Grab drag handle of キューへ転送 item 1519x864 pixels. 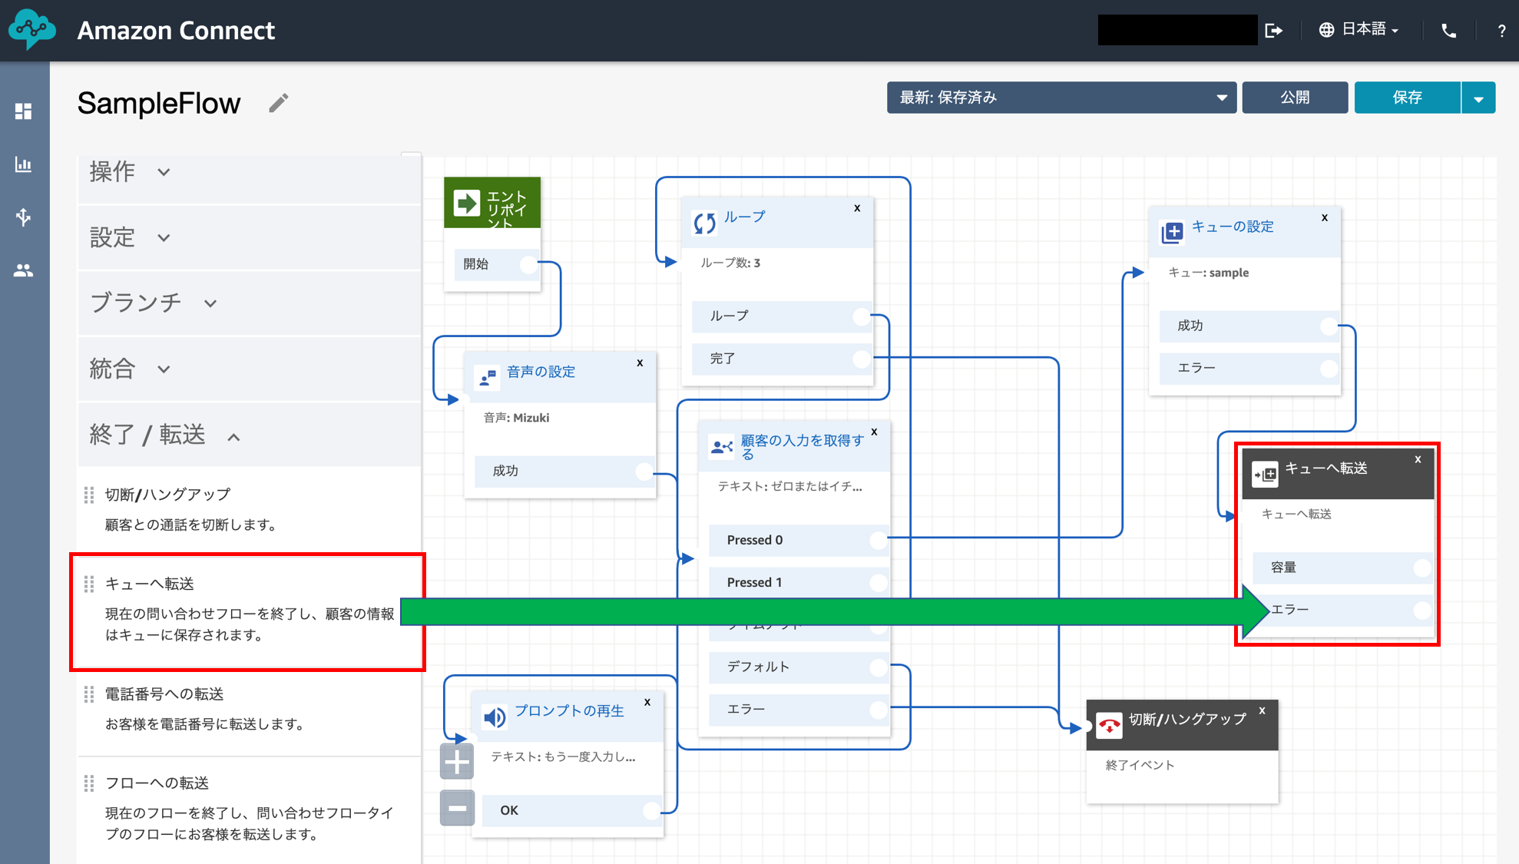click(x=89, y=584)
